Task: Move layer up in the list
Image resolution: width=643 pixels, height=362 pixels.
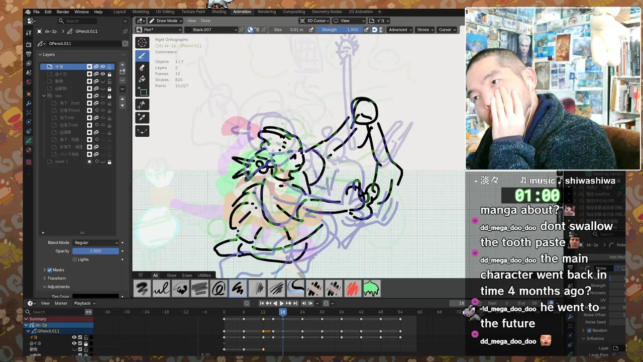Action: coord(122,99)
